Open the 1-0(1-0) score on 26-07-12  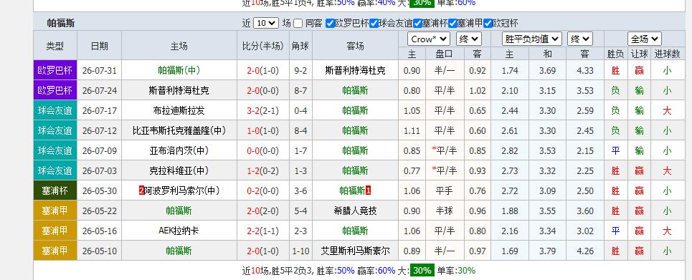click(263, 130)
